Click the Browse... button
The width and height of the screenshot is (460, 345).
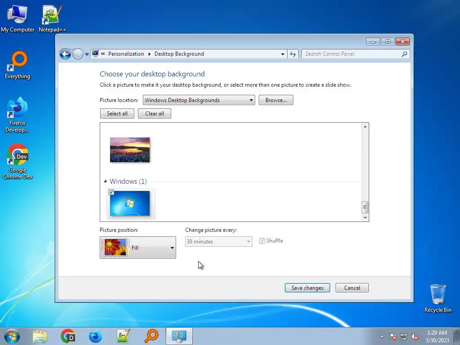tap(276, 100)
